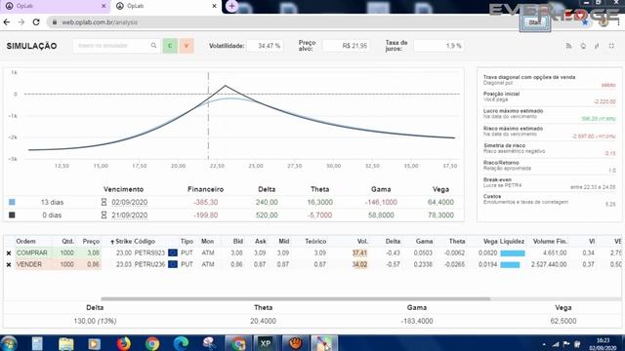Viewport: 625px width, 351px height.
Task: Close the first OpLab tab
Action: point(104,7)
